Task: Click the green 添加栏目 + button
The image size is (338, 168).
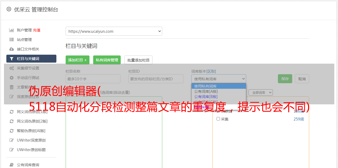Action: pos(78,60)
